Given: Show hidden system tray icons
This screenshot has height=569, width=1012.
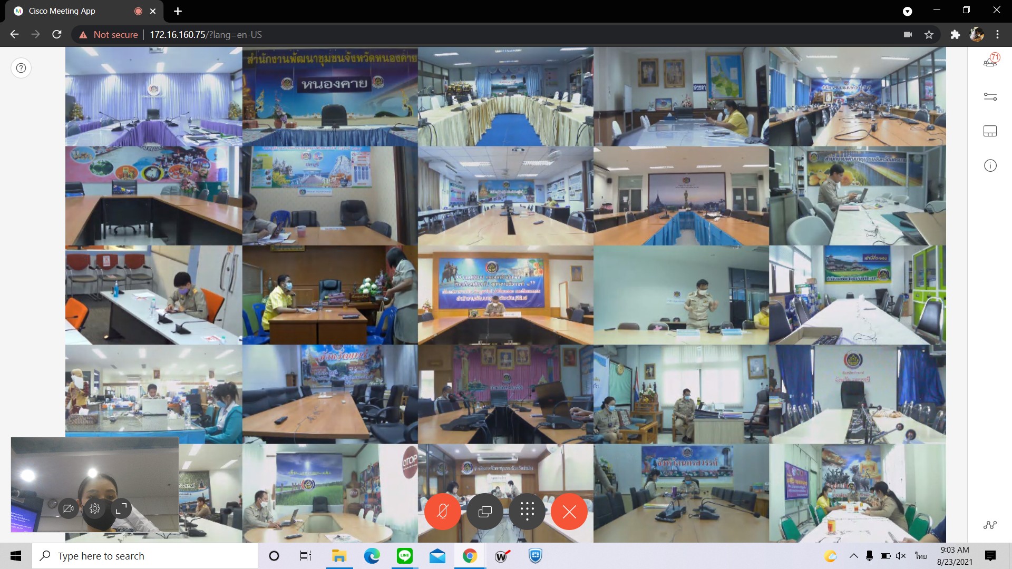Looking at the screenshot, I should point(853,556).
